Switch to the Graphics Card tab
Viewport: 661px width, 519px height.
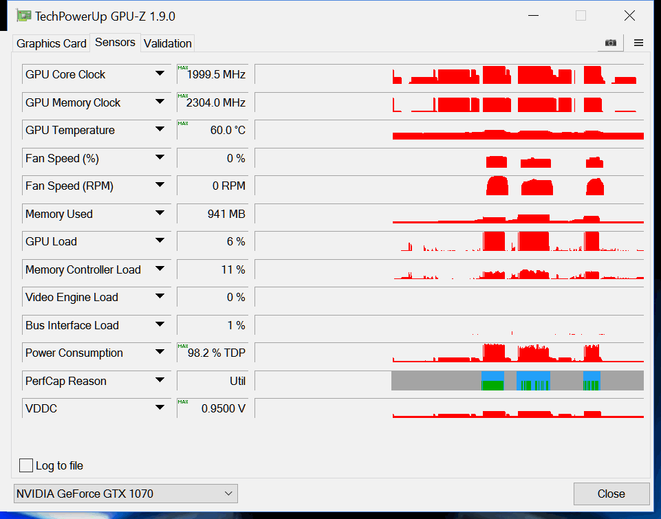coord(51,43)
